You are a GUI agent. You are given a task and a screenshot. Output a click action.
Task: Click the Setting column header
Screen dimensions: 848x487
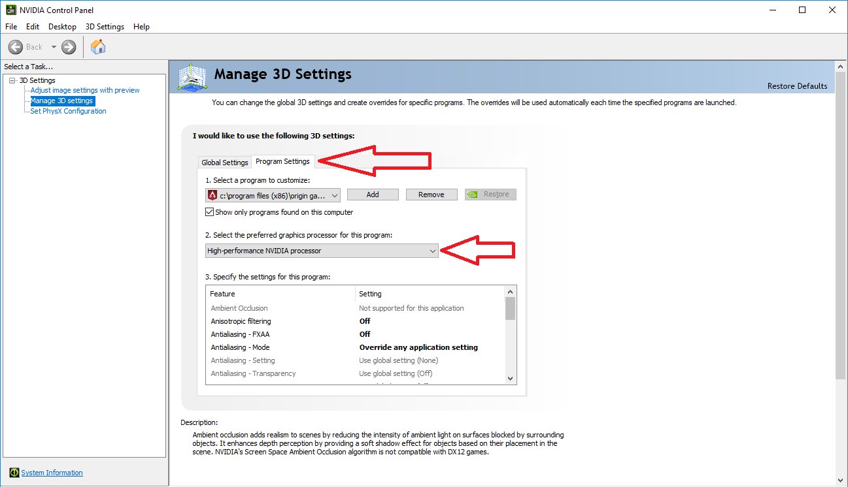pyautogui.click(x=430, y=294)
